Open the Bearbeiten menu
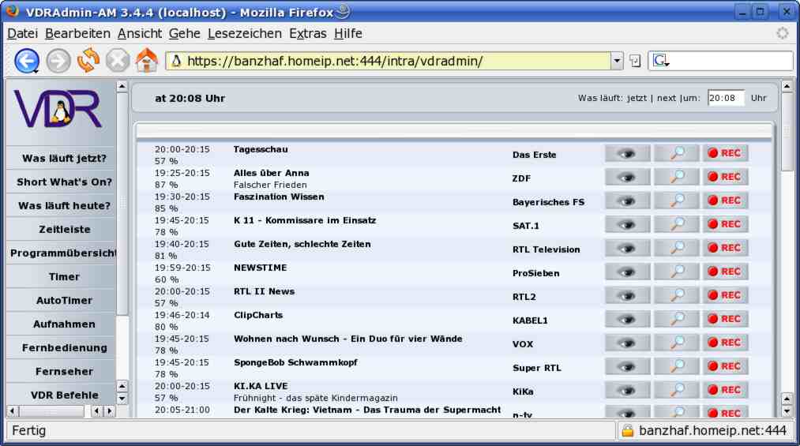This screenshot has width=800, height=446. tap(77, 34)
